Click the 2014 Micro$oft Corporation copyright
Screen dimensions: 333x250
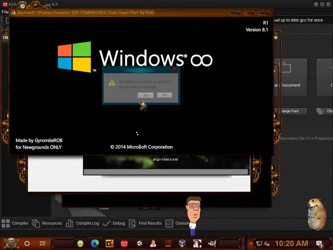pyautogui.click(x=141, y=147)
